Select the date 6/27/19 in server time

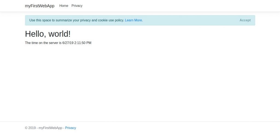tap(68, 43)
